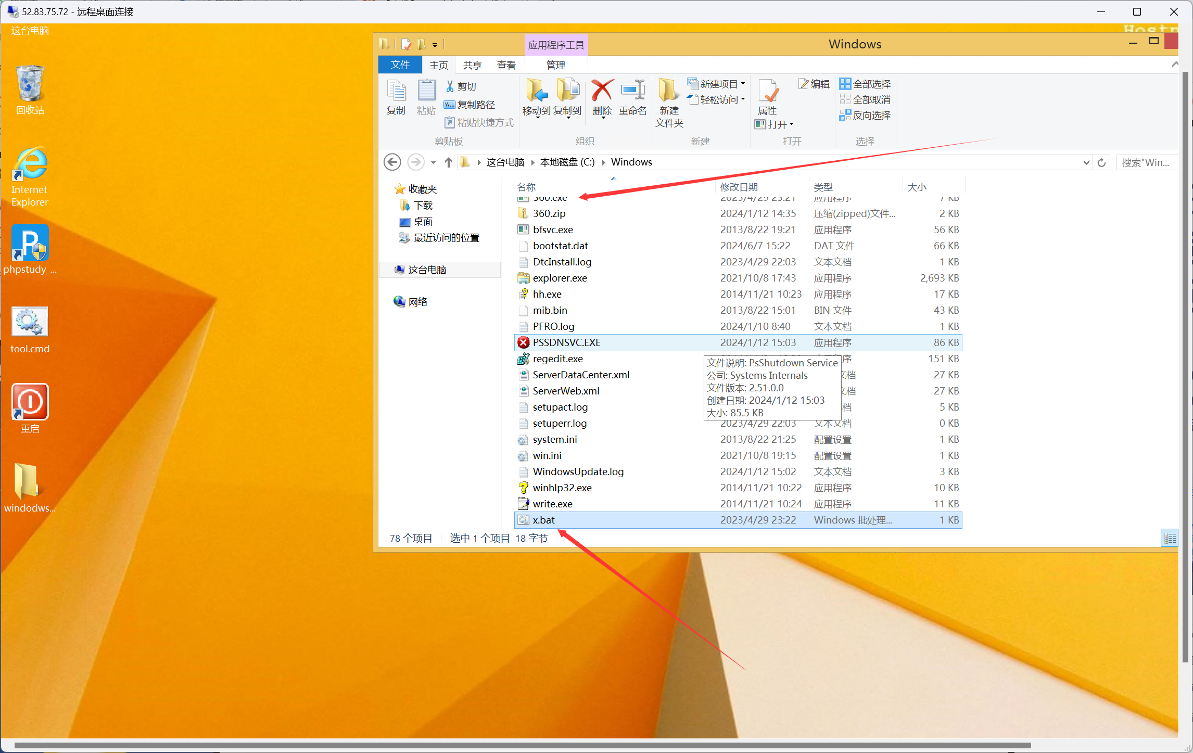This screenshot has width=1193, height=753.
Task: Click the Cut (剪切) scissors icon
Action: click(450, 86)
